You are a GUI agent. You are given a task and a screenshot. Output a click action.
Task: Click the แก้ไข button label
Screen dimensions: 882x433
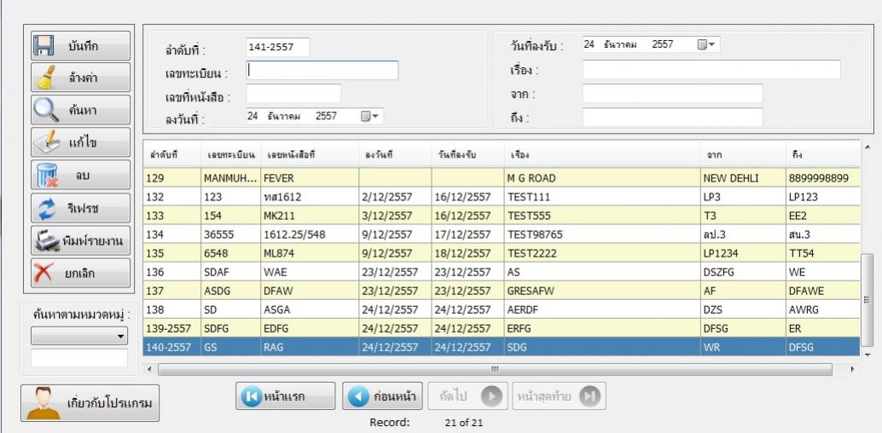click(84, 143)
